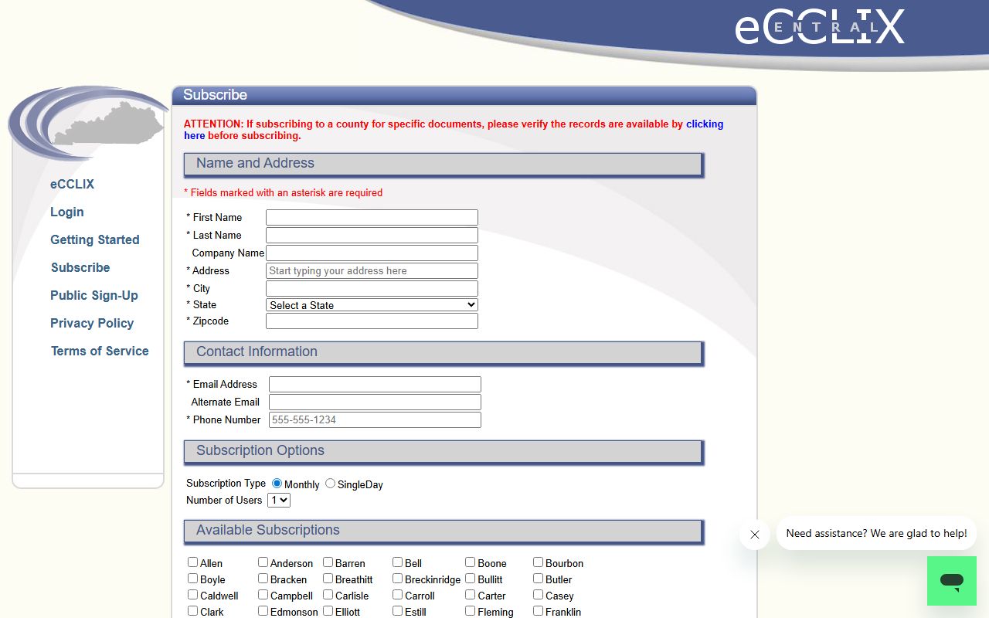Check the Anderson county box
The width and height of the screenshot is (989, 618).
(x=263, y=562)
